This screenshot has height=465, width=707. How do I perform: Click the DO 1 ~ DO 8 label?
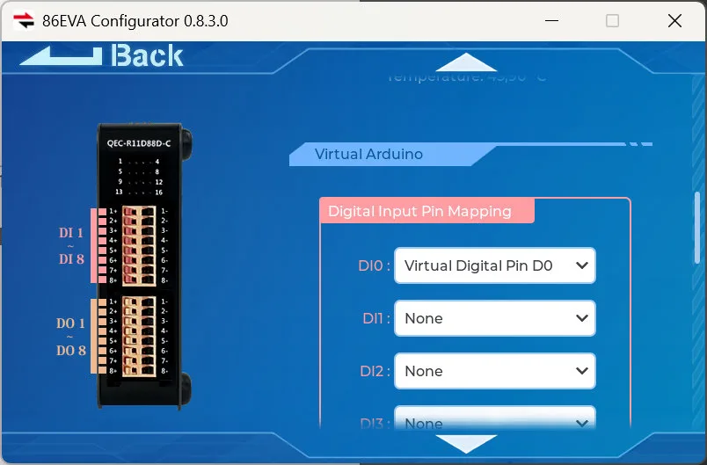71,337
